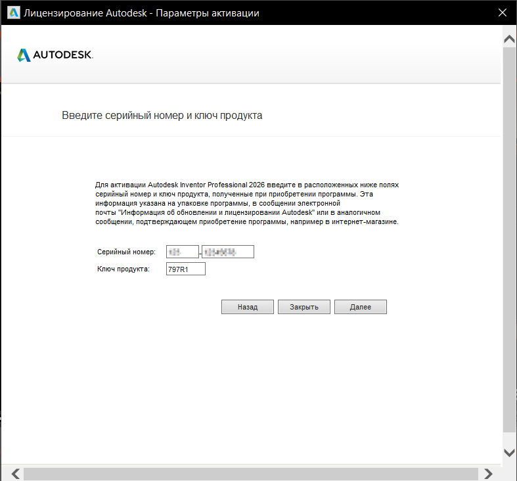This screenshot has height=481, width=517.
Task: Click the vertical scrollbar down arrow
Action: tap(508, 452)
